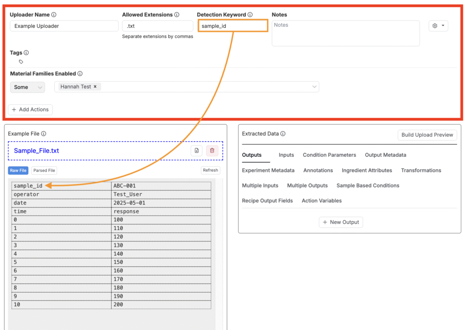Click the info icon next to Allowed Extensions

tap(176, 15)
